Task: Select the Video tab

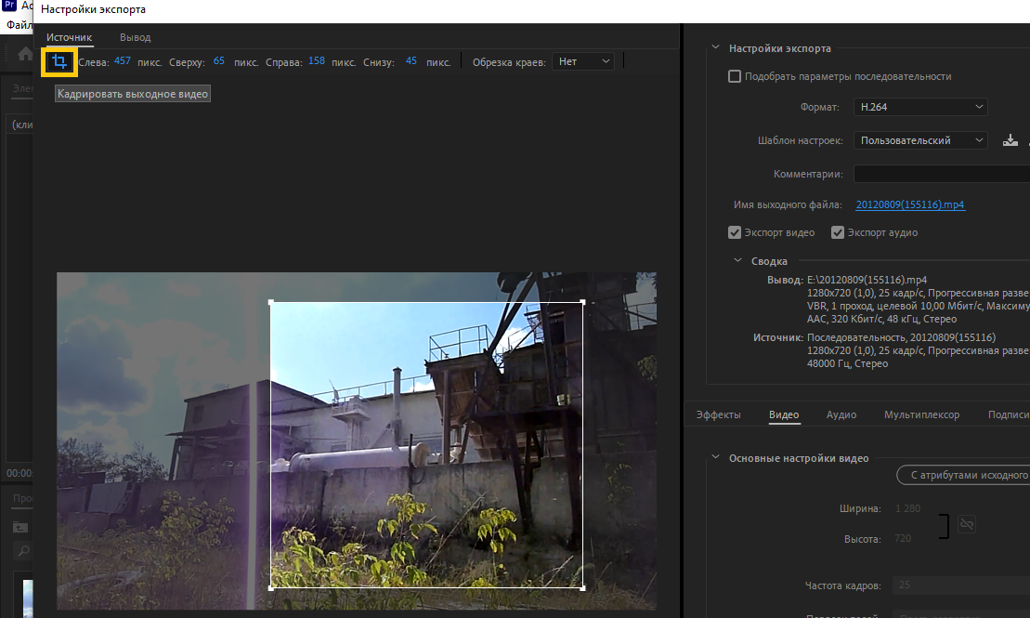Action: tap(784, 414)
